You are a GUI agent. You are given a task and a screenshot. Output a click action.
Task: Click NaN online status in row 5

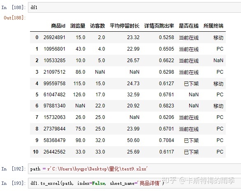[194, 94]
